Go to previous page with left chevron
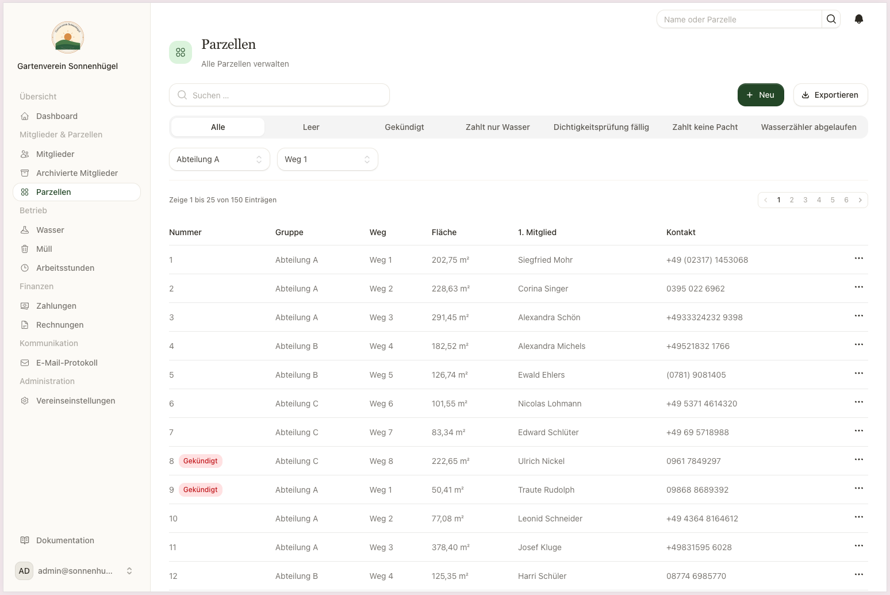The image size is (890, 595). coord(766,200)
